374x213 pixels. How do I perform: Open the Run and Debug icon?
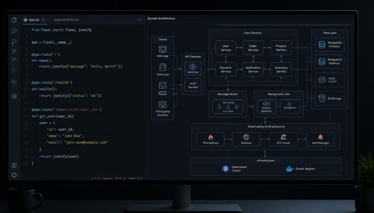coord(14,60)
